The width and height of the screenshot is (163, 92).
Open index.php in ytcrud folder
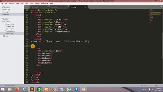point(10,29)
